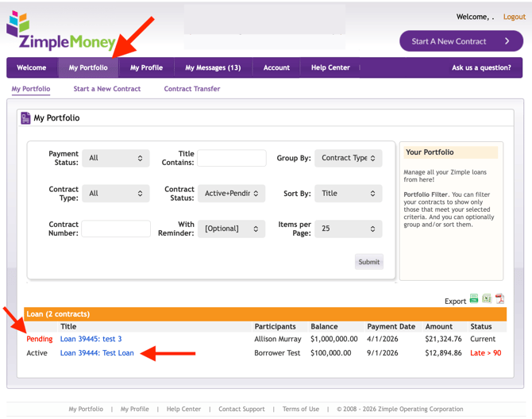Click the Active contract state text

tap(37, 353)
